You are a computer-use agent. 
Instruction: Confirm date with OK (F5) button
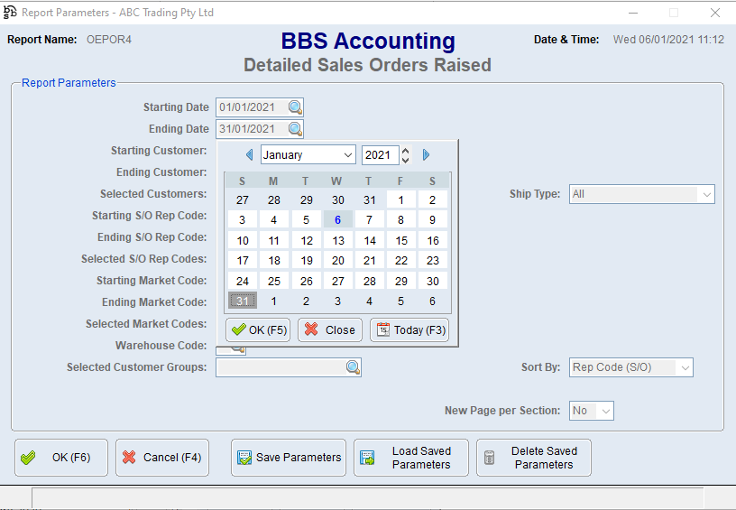(x=258, y=330)
